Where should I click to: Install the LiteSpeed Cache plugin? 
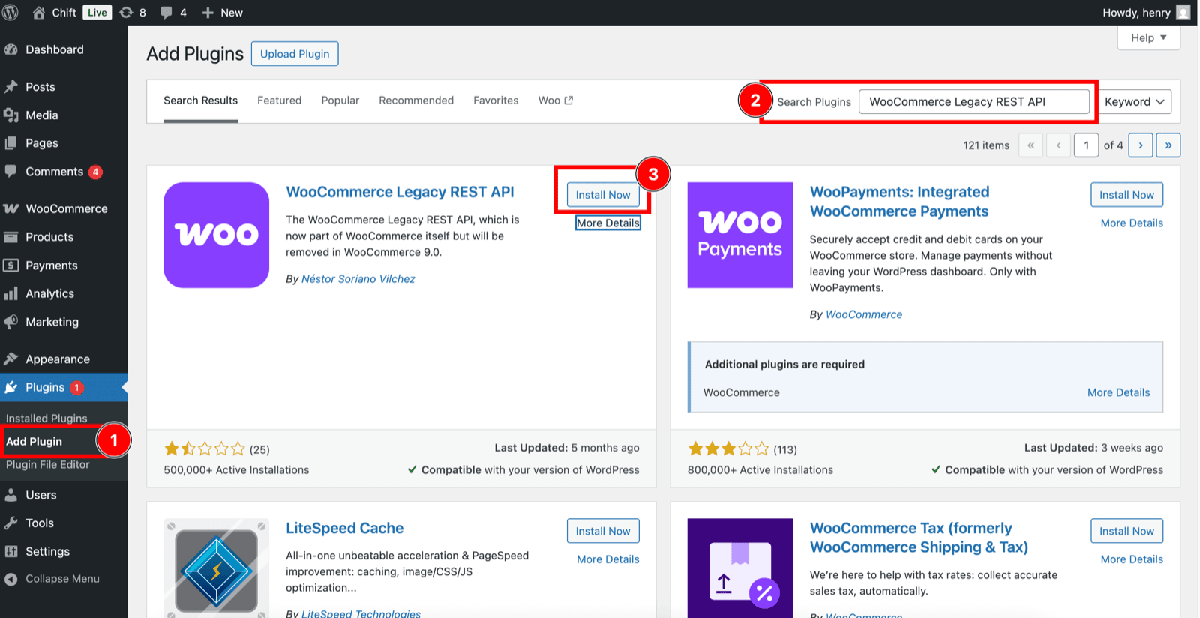603,531
